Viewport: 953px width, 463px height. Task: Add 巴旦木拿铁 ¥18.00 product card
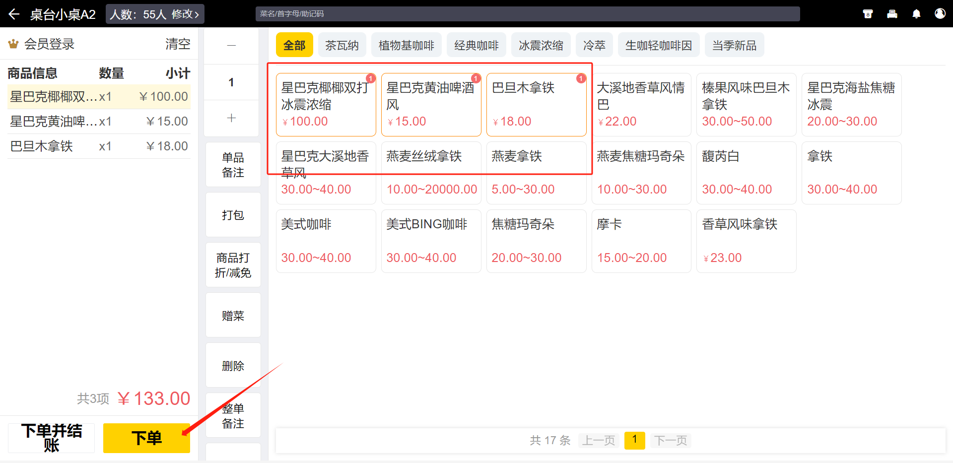[x=536, y=105]
